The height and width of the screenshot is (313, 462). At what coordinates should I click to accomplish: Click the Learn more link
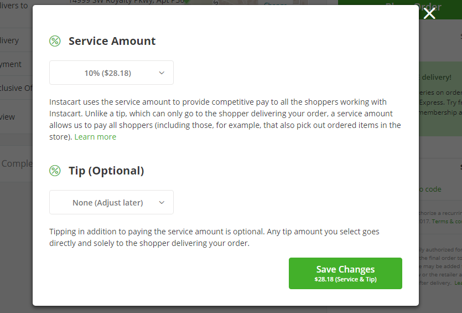point(95,137)
